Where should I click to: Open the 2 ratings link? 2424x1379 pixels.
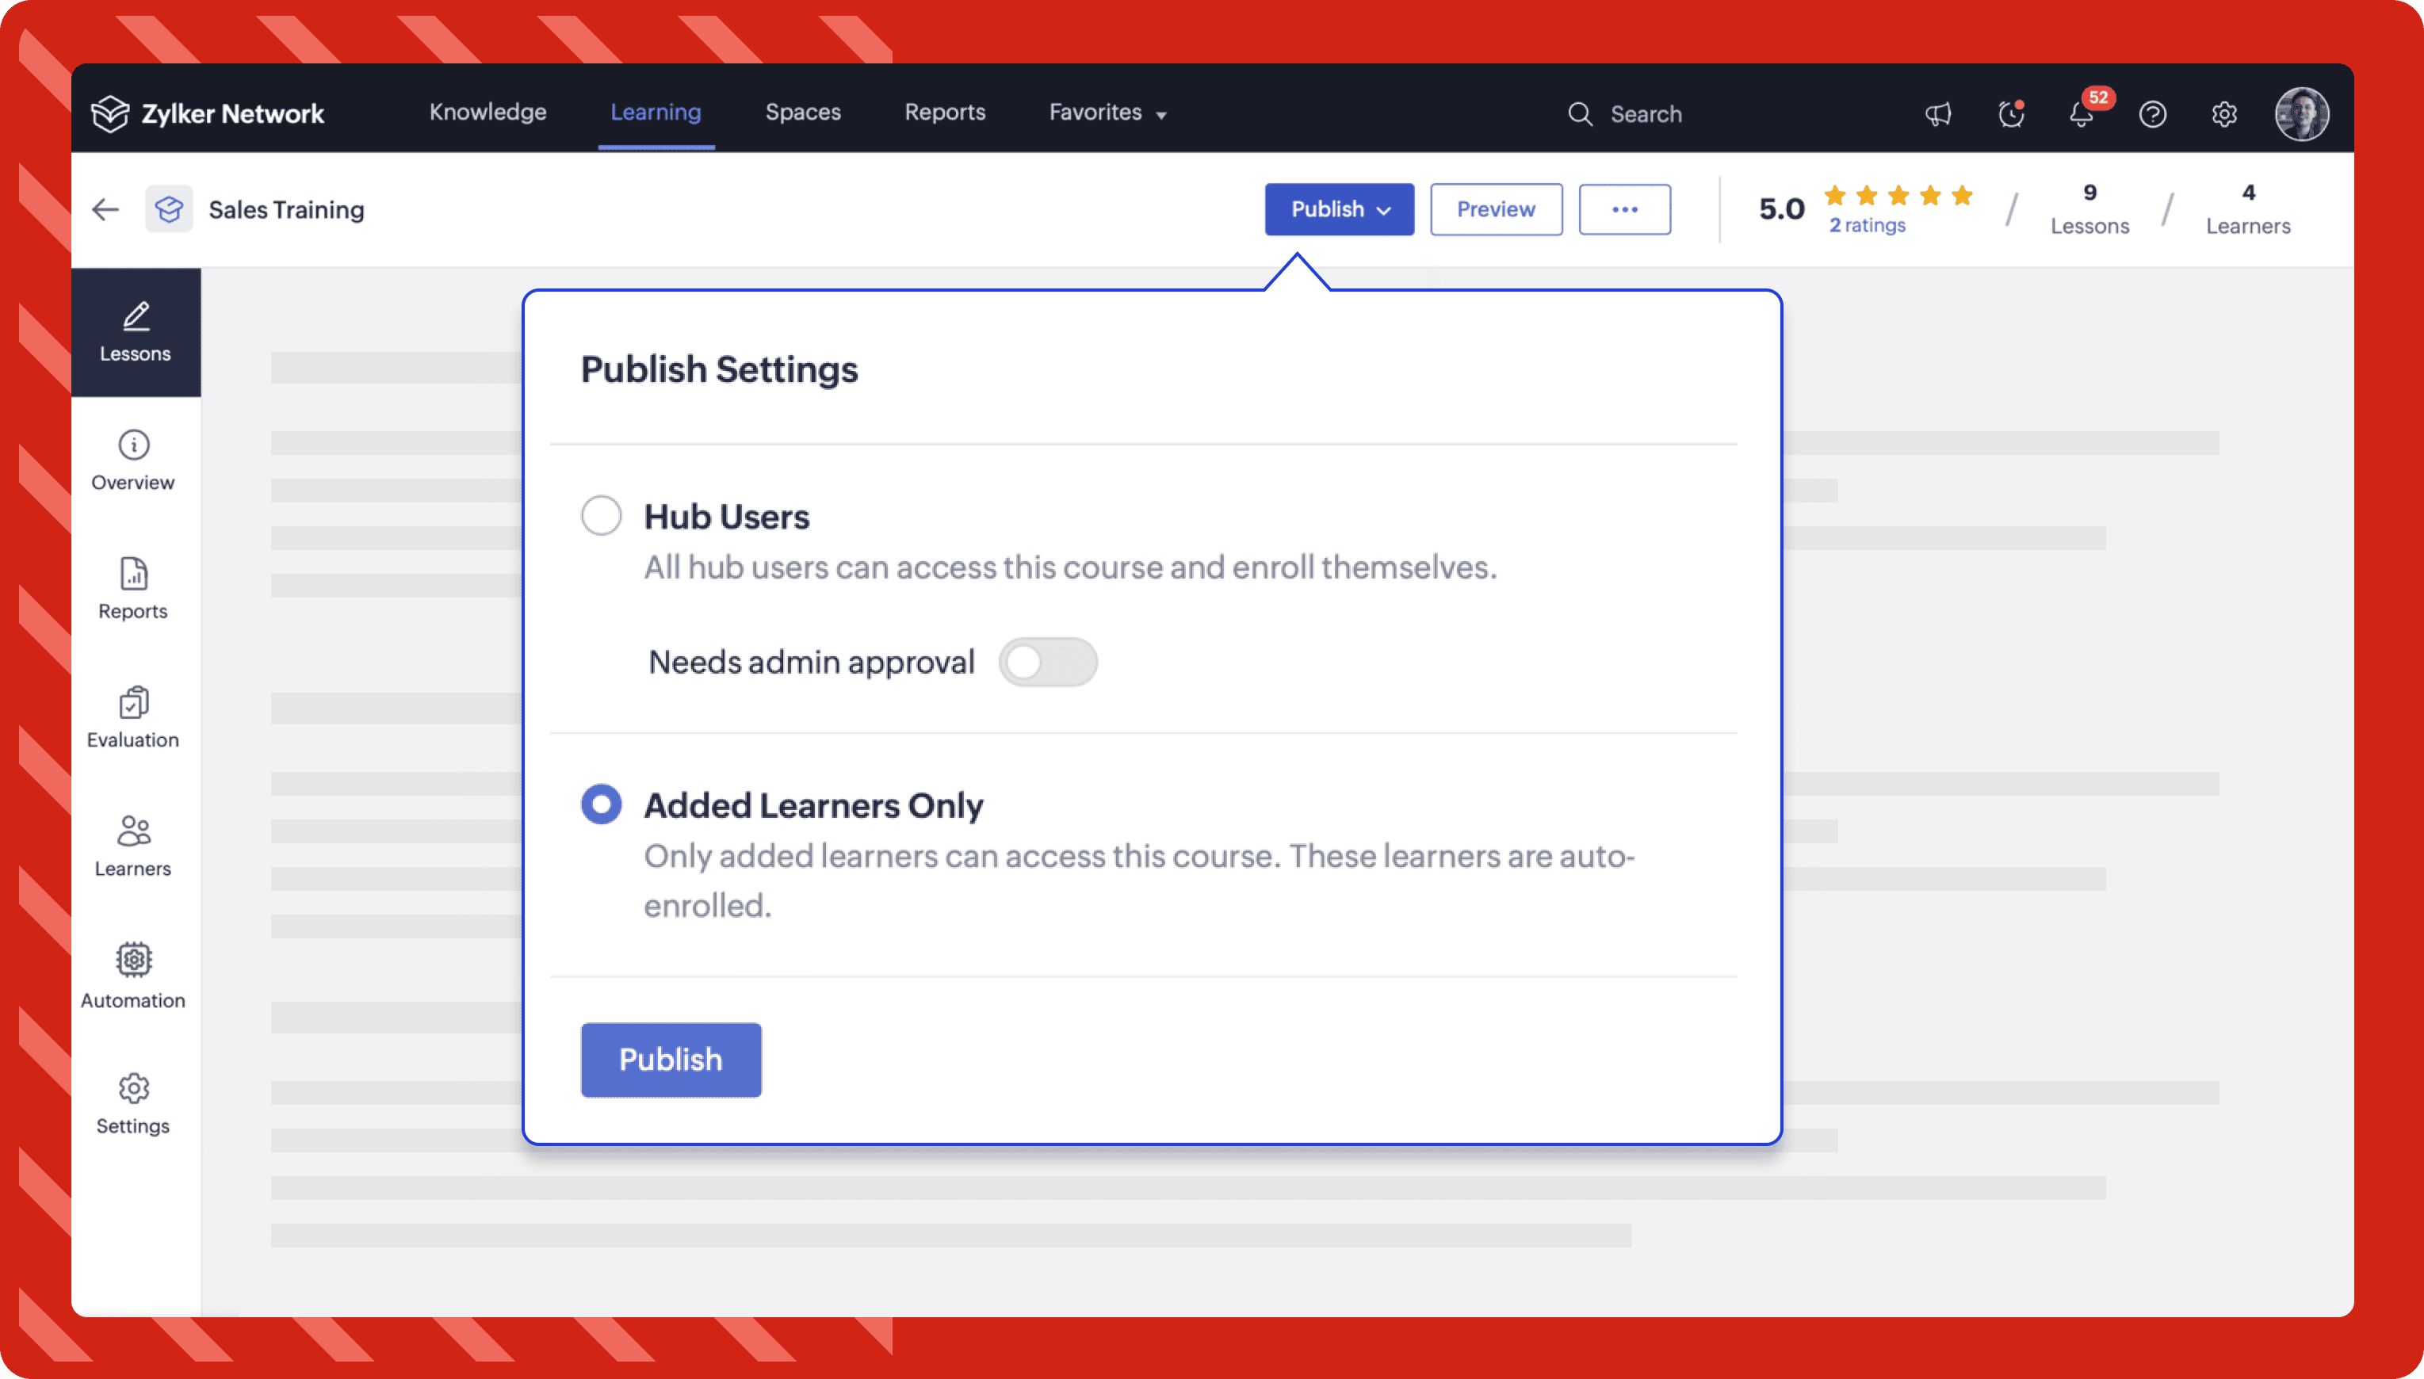(x=1867, y=225)
